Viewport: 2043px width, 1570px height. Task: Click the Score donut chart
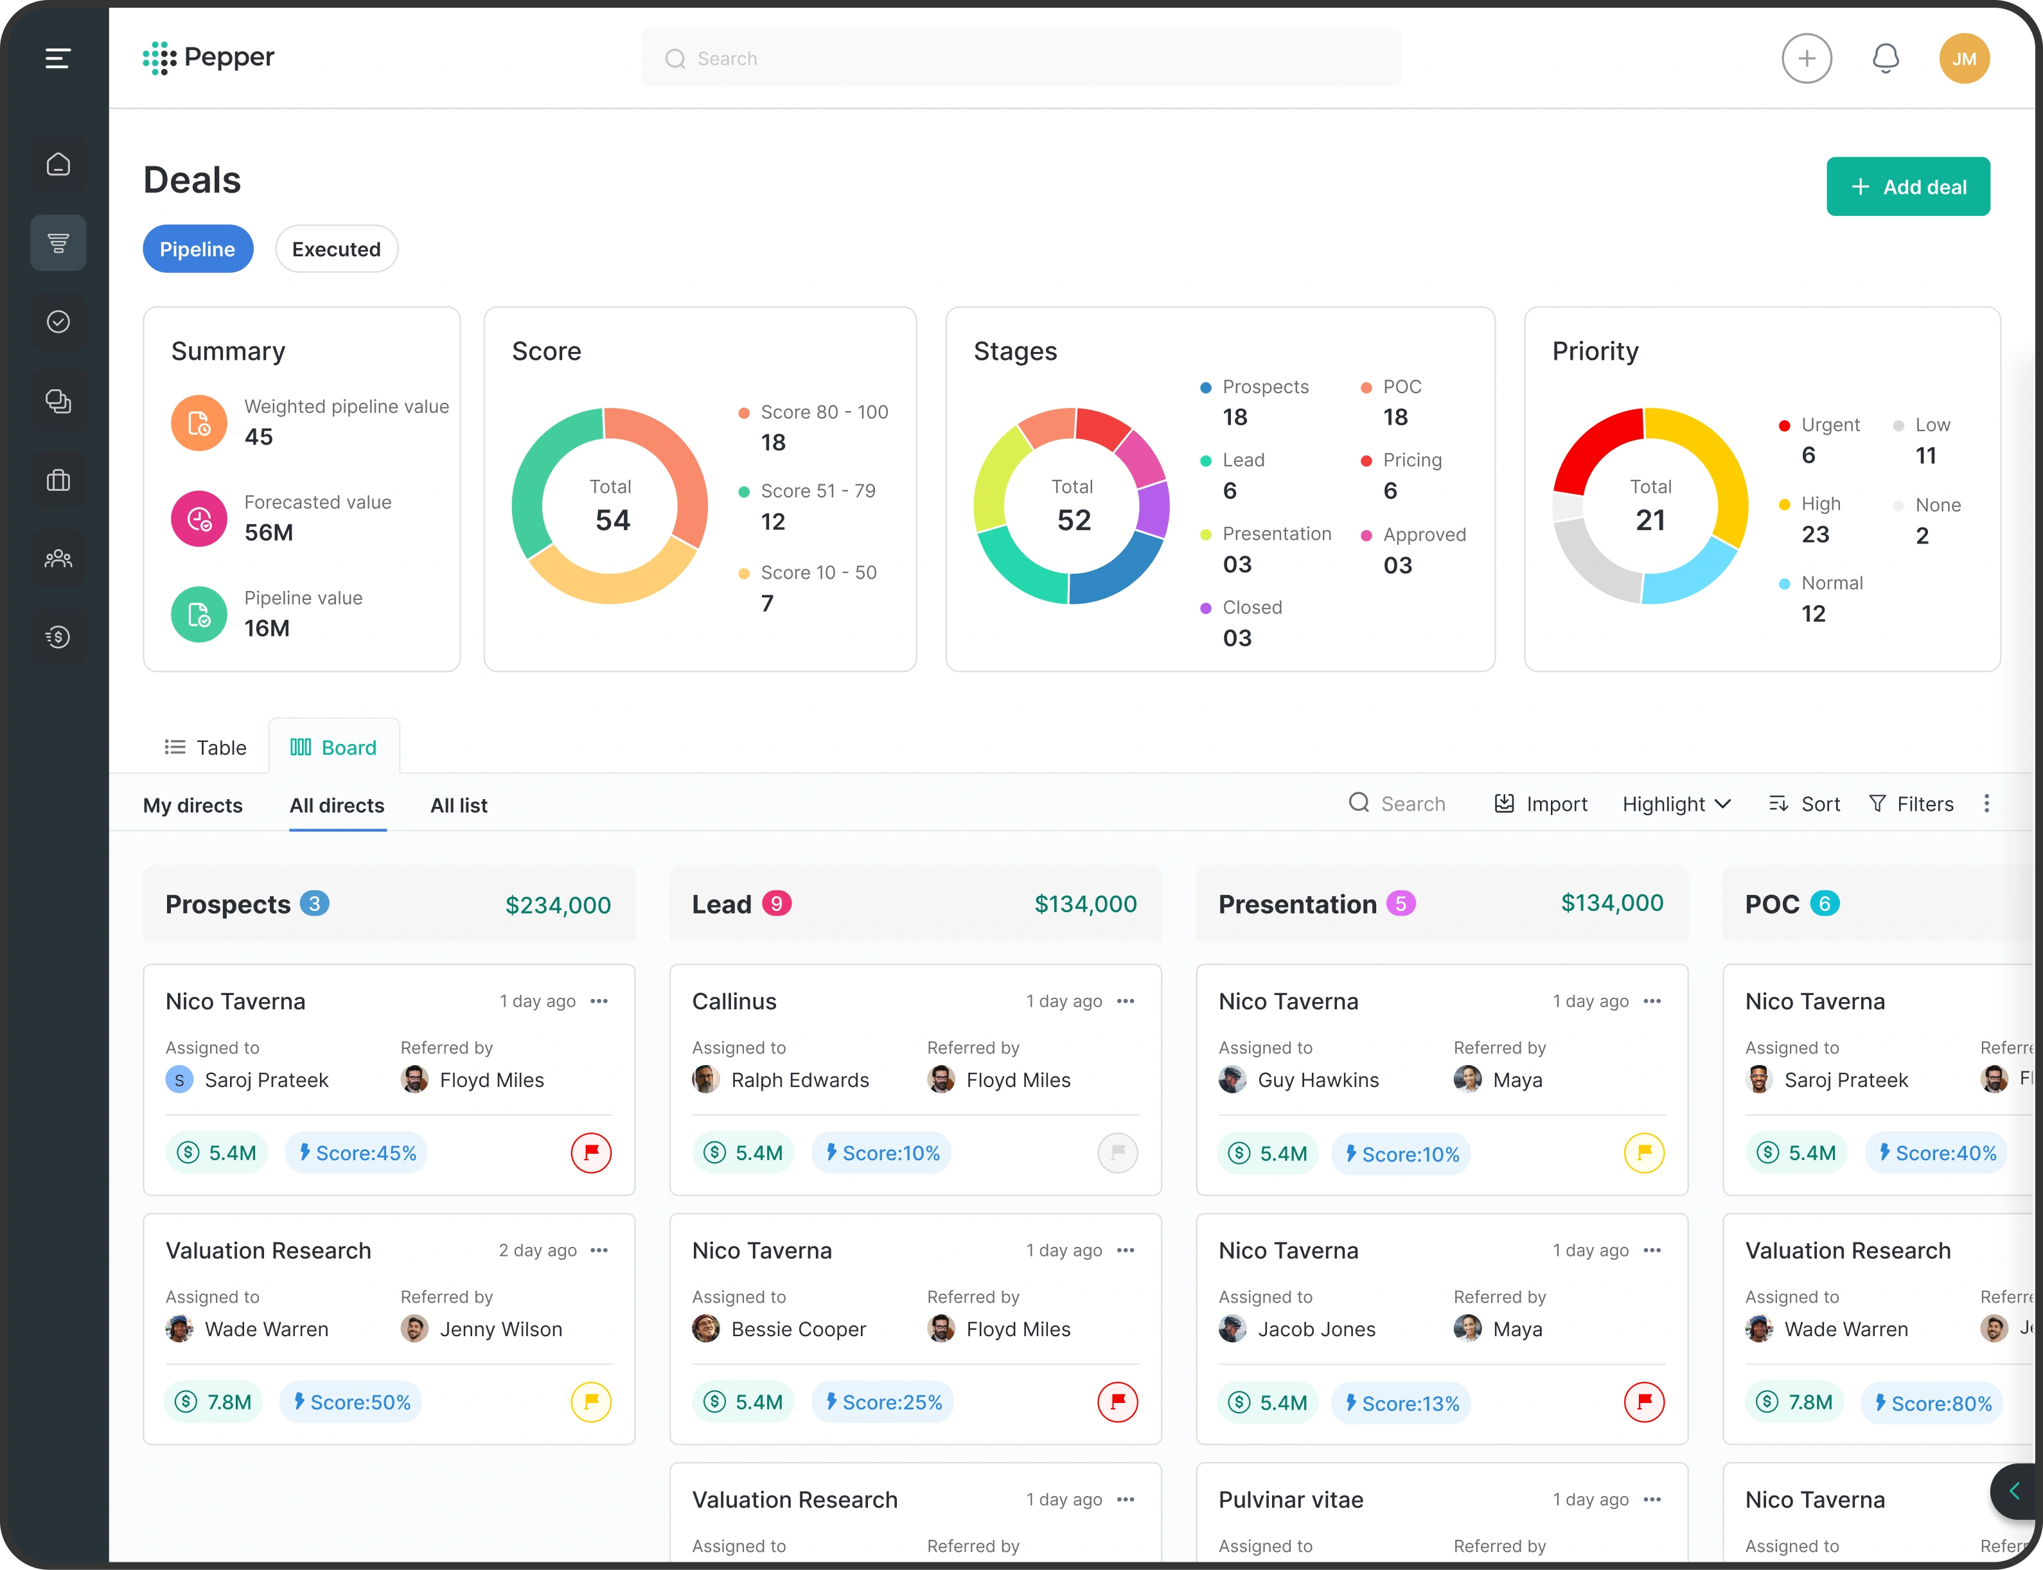coord(610,506)
